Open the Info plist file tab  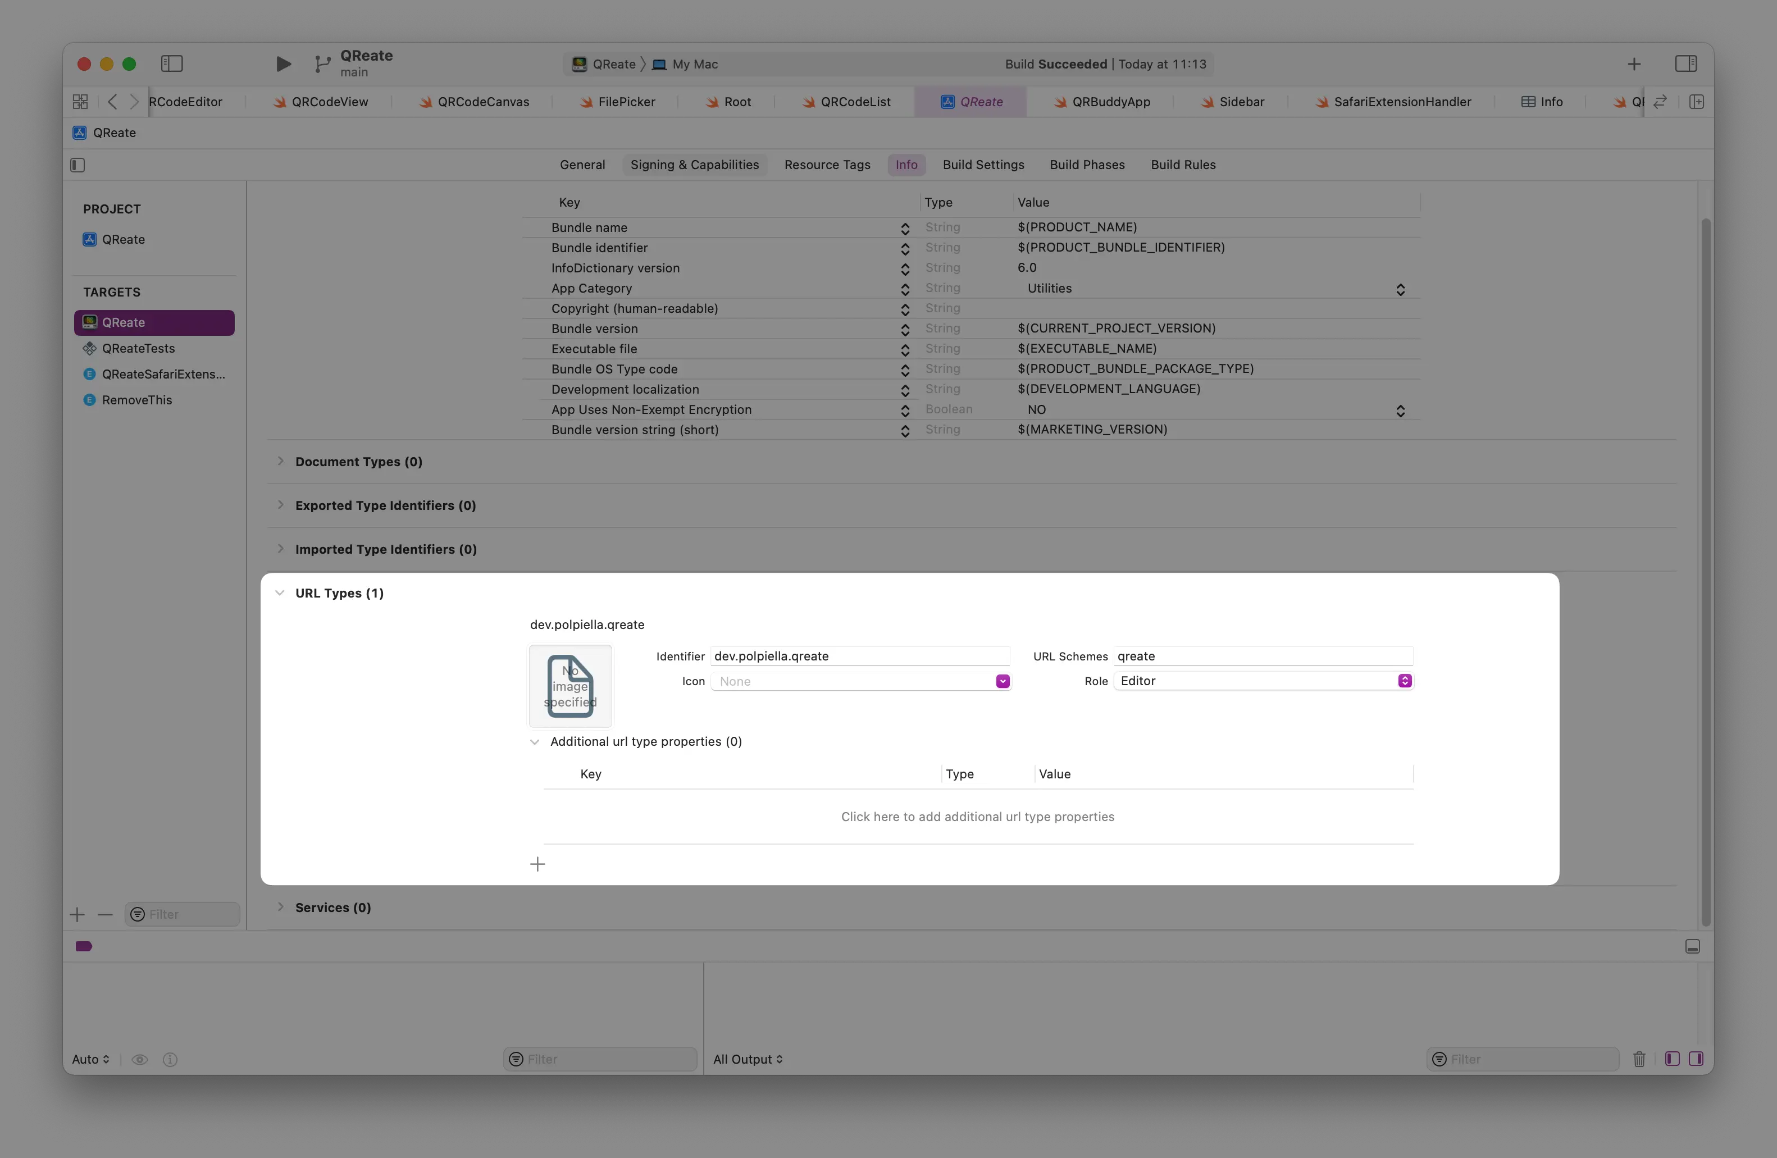(x=1542, y=102)
